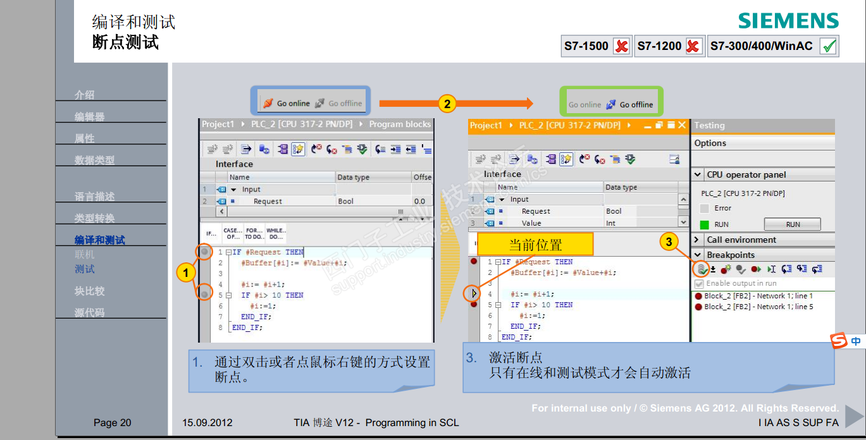Fold line 1 IF block in online editor
The image size is (866, 440).
coord(498,262)
